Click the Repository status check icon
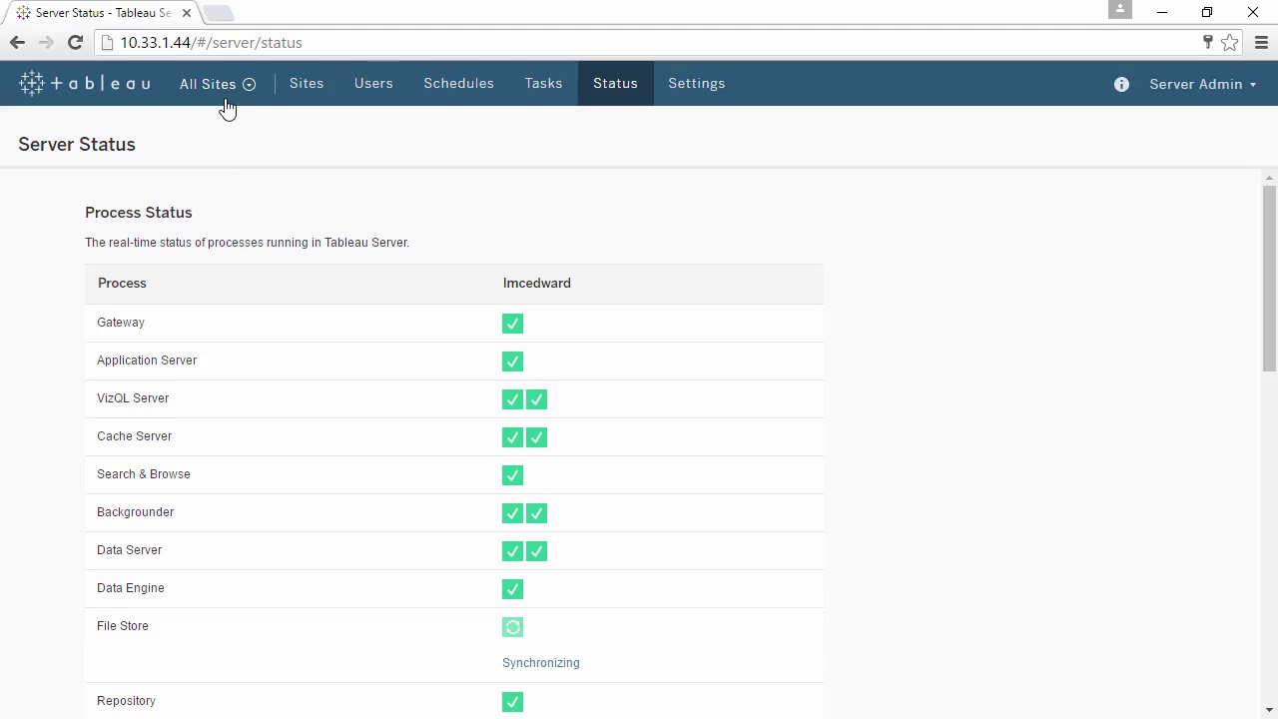Screen dimensions: 1278x719 [512, 703]
